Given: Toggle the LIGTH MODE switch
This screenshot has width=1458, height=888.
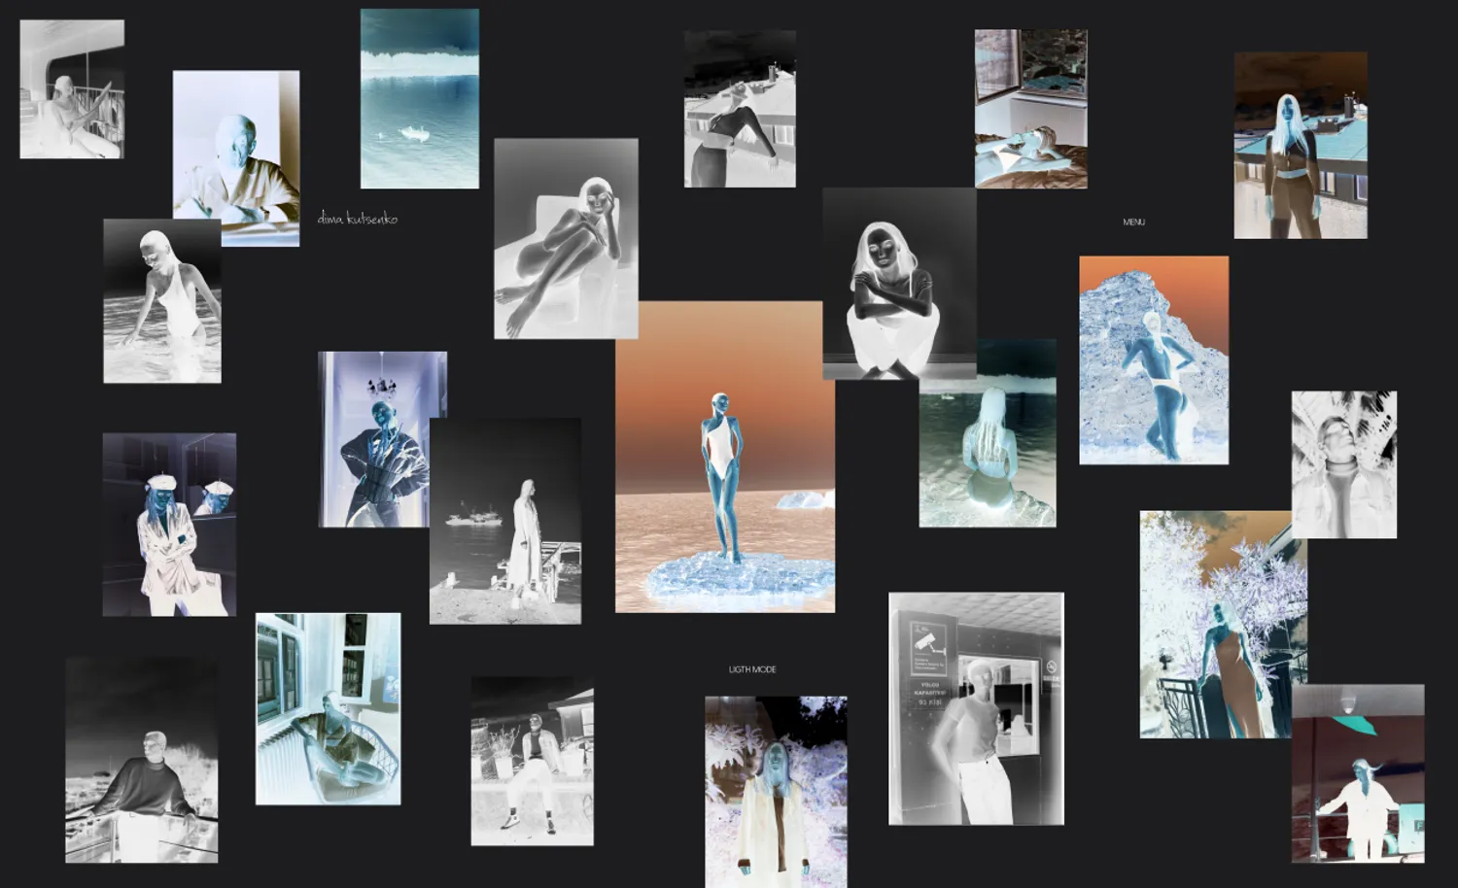Looking at the screenshot, I should pos(752,669).
